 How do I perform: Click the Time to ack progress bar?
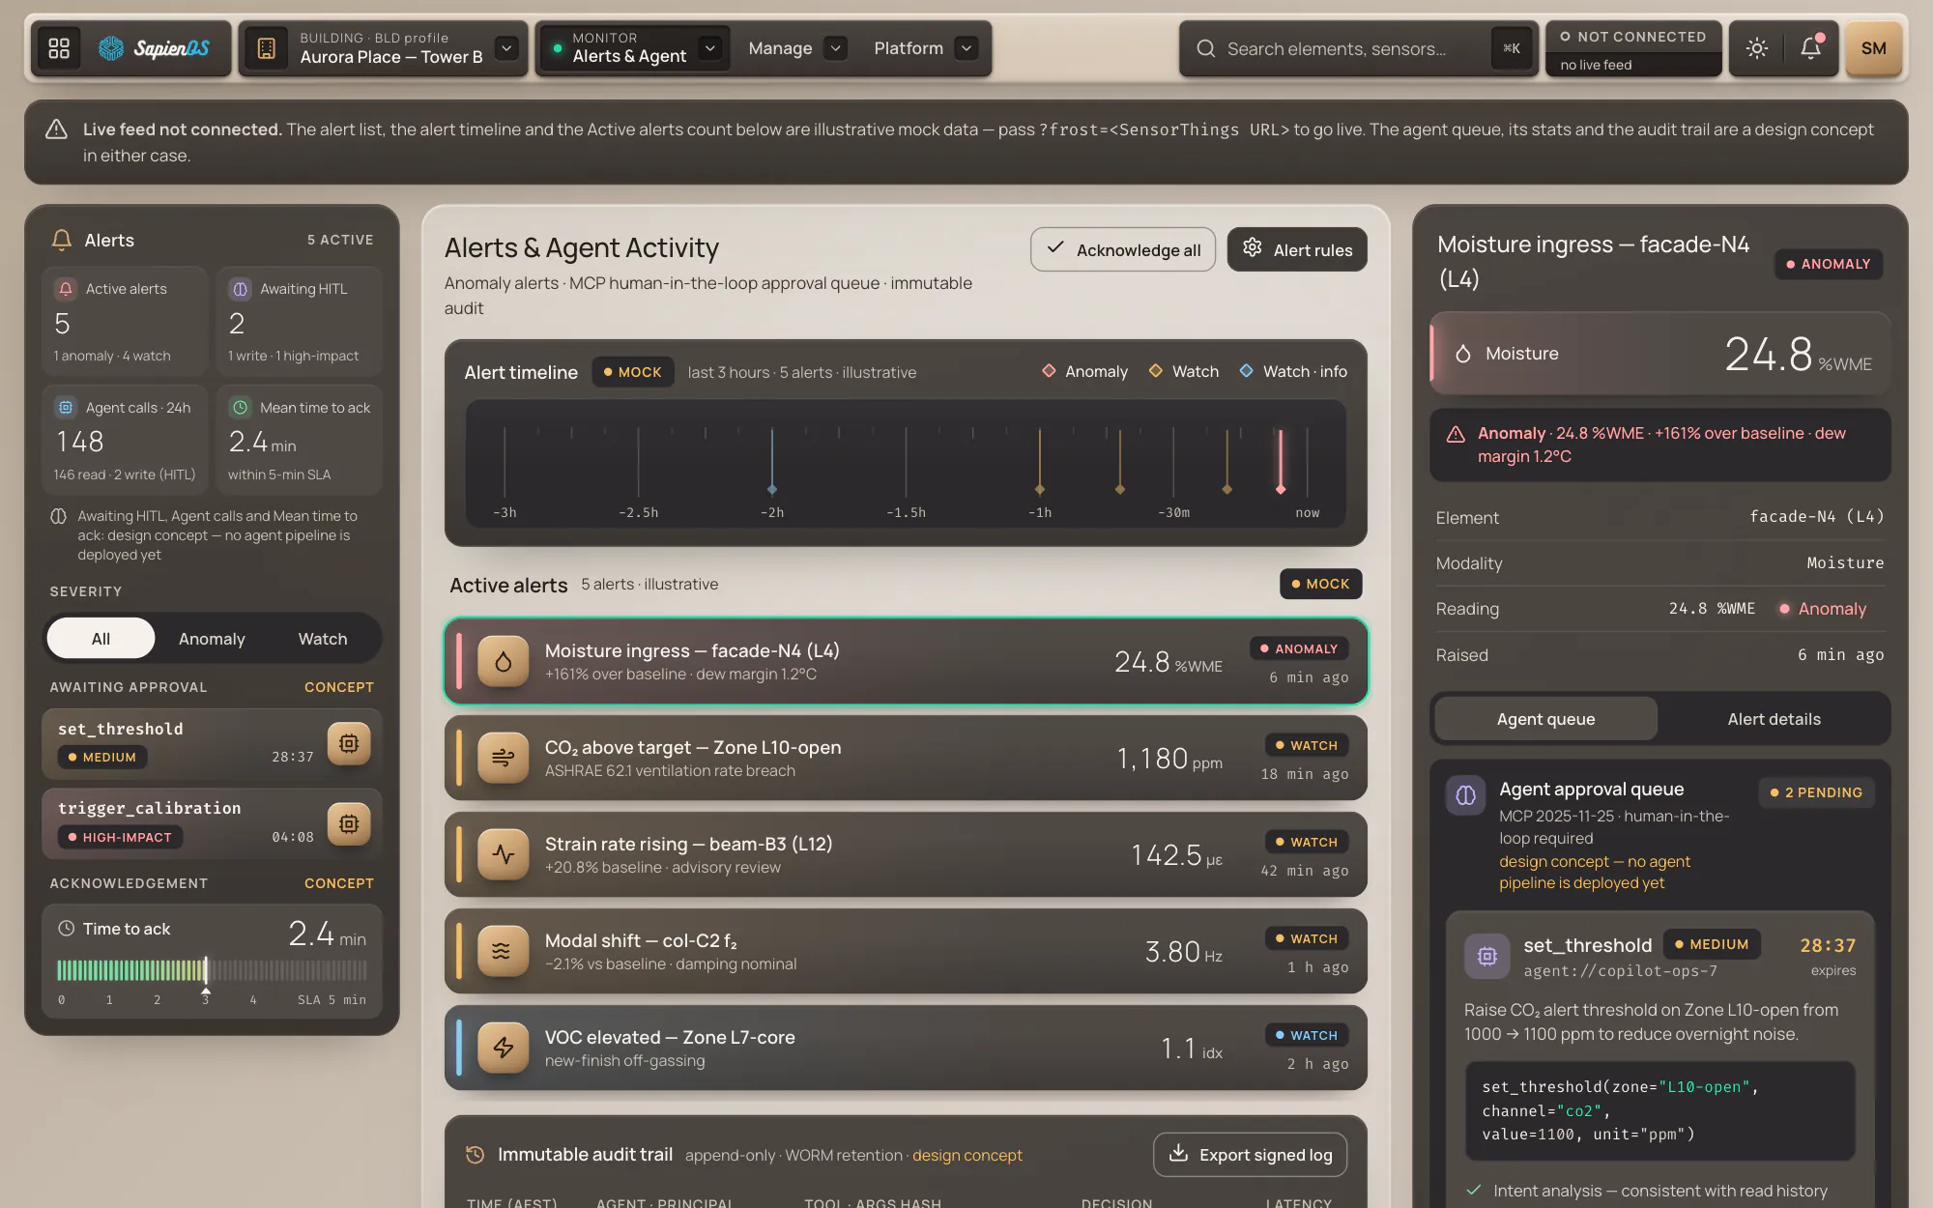tap(212, 969)
